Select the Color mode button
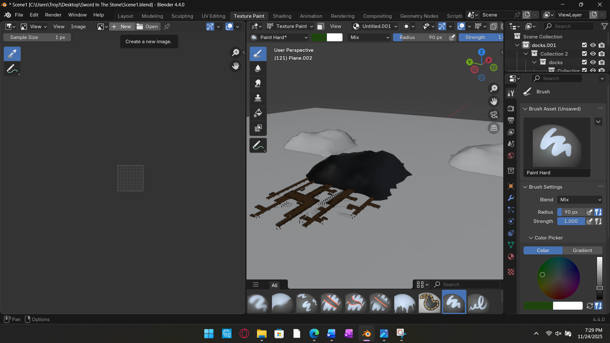This screenshot has height=343, width=610. (543, 251)
